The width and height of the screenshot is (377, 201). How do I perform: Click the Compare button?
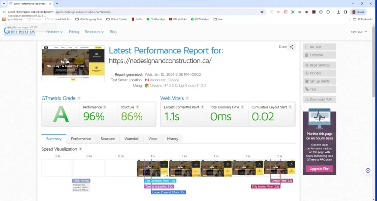pyautogui.click(x=319, y=55)
